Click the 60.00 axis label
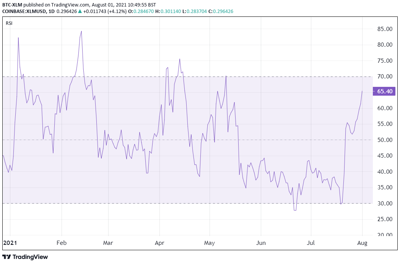 385,108
